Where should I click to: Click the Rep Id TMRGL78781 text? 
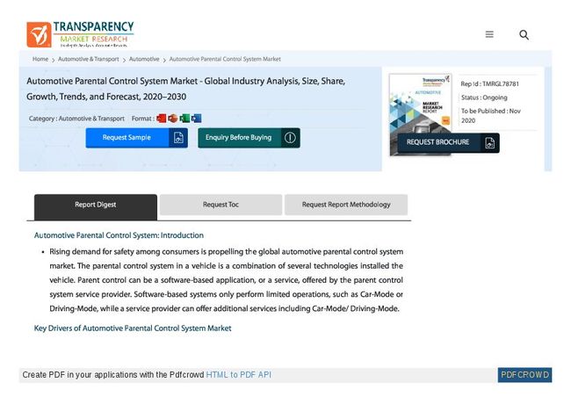point(490,83)
